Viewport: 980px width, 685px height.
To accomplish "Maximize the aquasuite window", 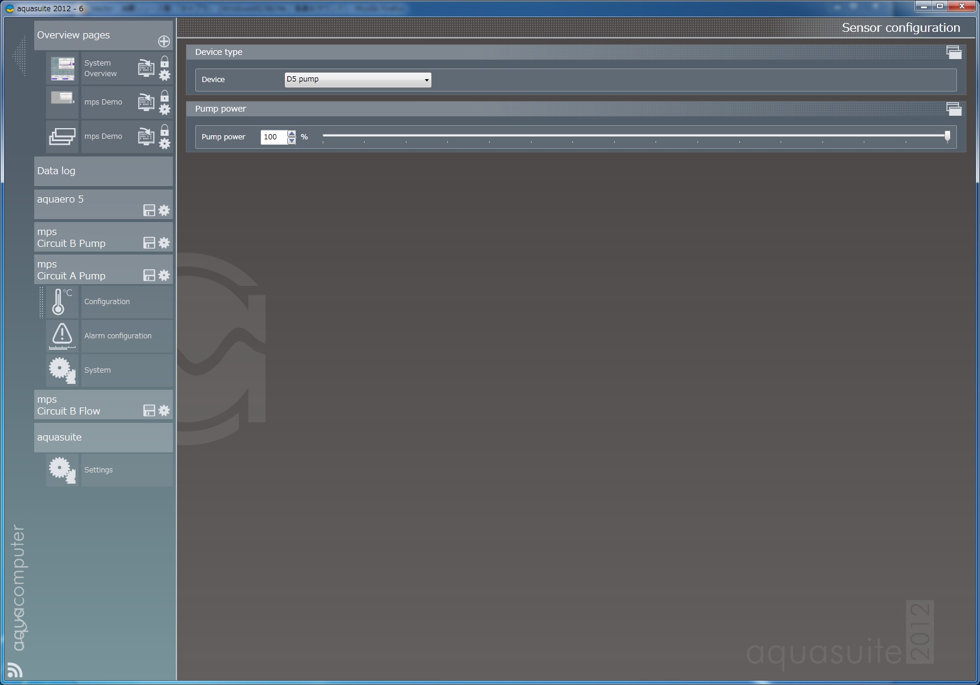I will (x=940, y=6).
